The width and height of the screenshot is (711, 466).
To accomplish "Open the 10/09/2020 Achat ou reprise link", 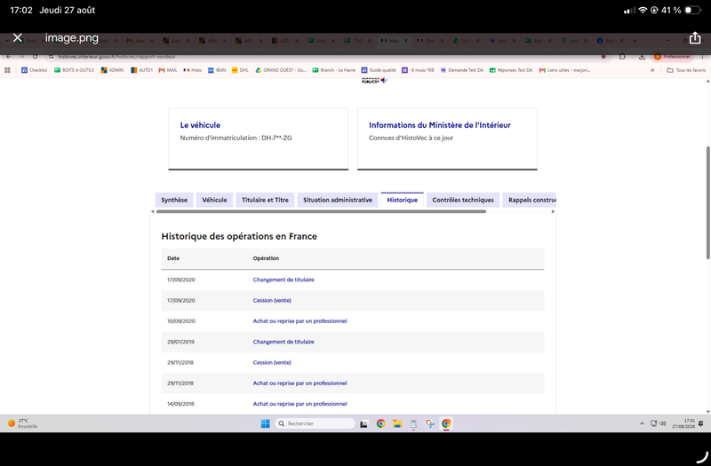I will (x=300, y=321).
